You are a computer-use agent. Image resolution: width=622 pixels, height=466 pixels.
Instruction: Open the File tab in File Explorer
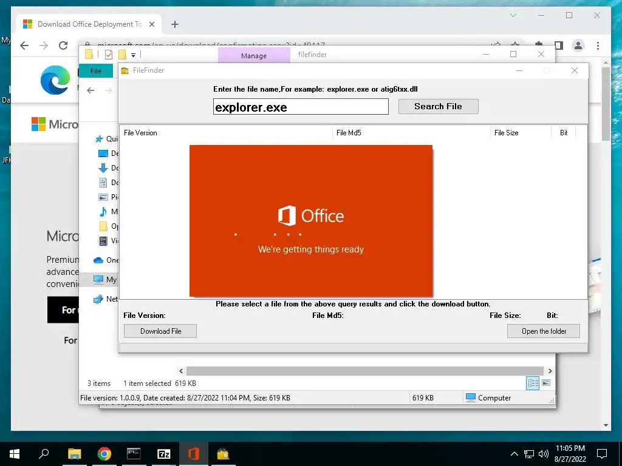pos(96,71)
